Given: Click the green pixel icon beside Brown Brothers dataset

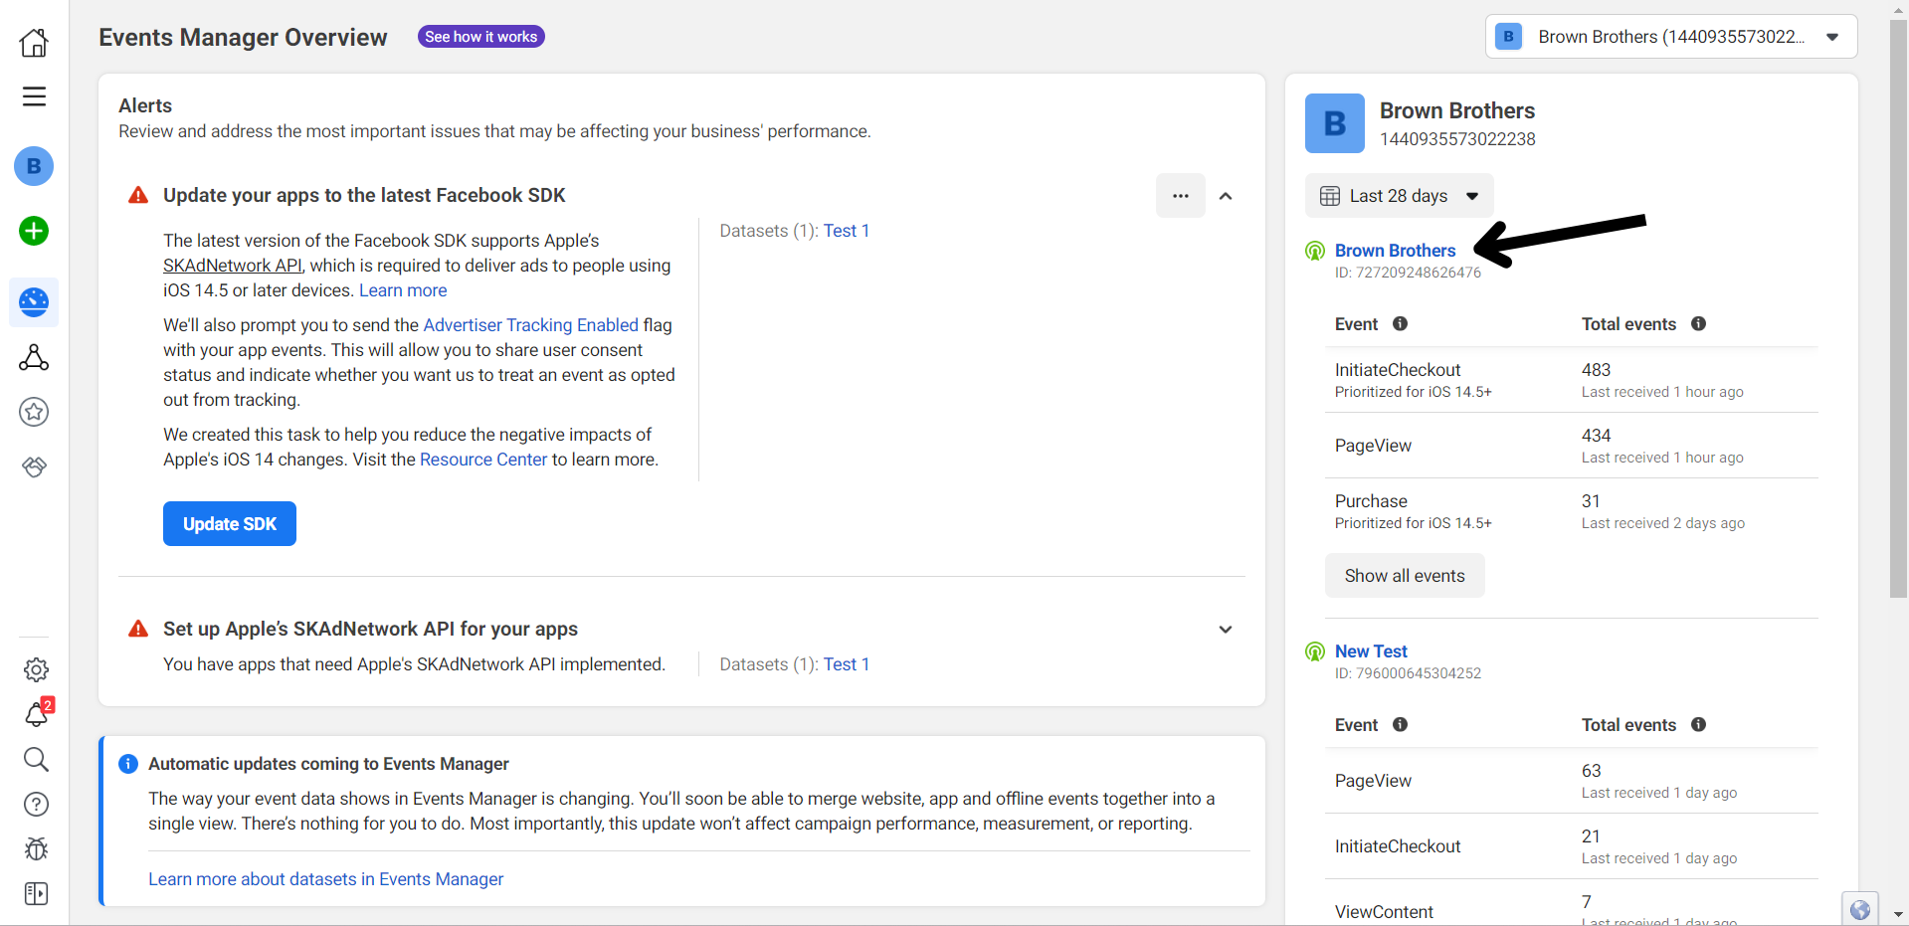Looking at the screenshot, I should pos(1315,251).
